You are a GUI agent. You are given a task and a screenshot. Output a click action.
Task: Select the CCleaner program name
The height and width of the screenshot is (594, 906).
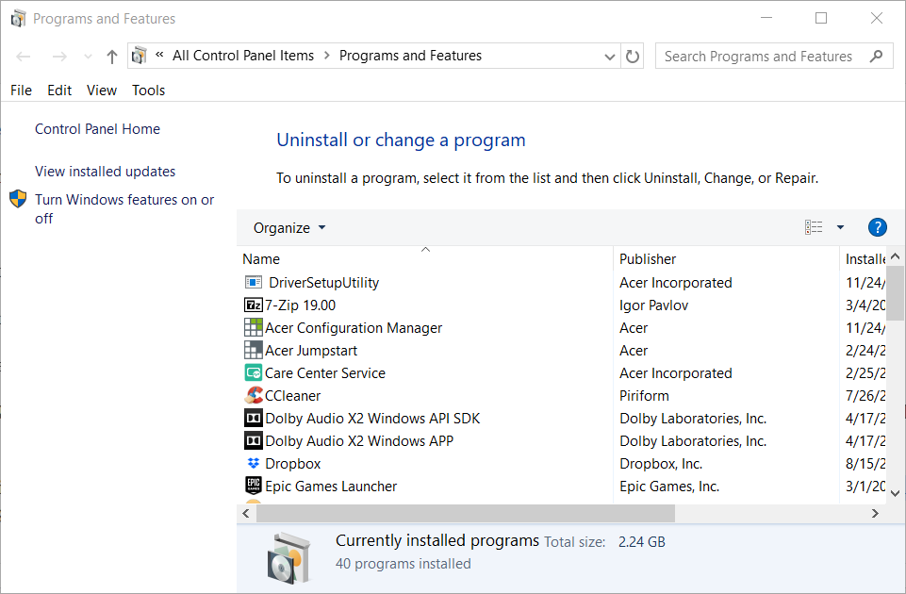click(x=292, y=396)
